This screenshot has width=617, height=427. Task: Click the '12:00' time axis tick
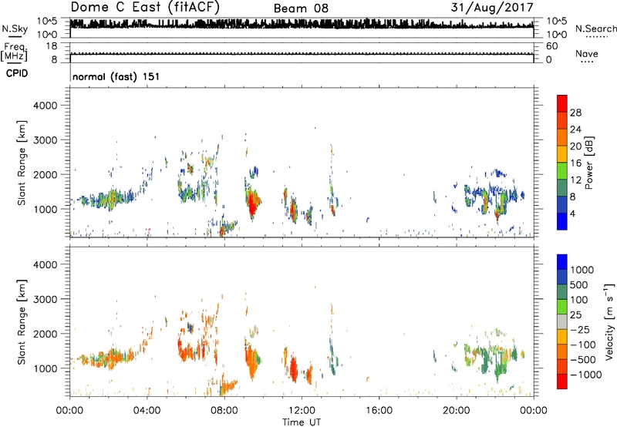[x=302, y=411]
